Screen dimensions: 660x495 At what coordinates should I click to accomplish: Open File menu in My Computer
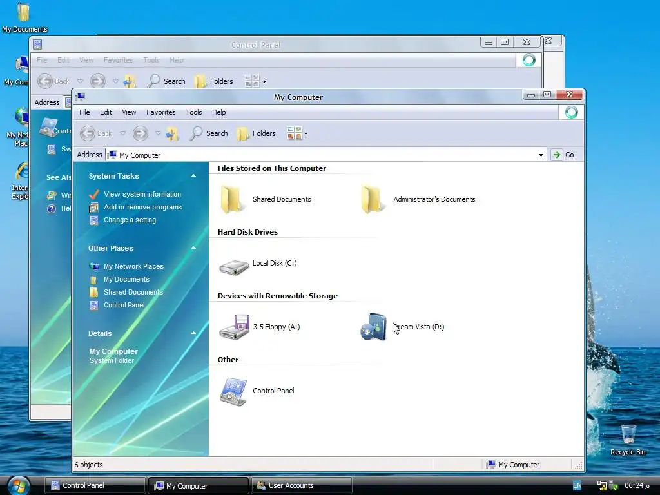pos(84,112)
